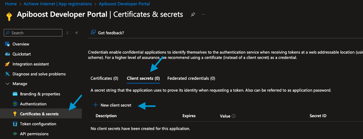Focus the sidebar Search field
Image resolution: width=363 pixels, height=139 pixels.
33,33
